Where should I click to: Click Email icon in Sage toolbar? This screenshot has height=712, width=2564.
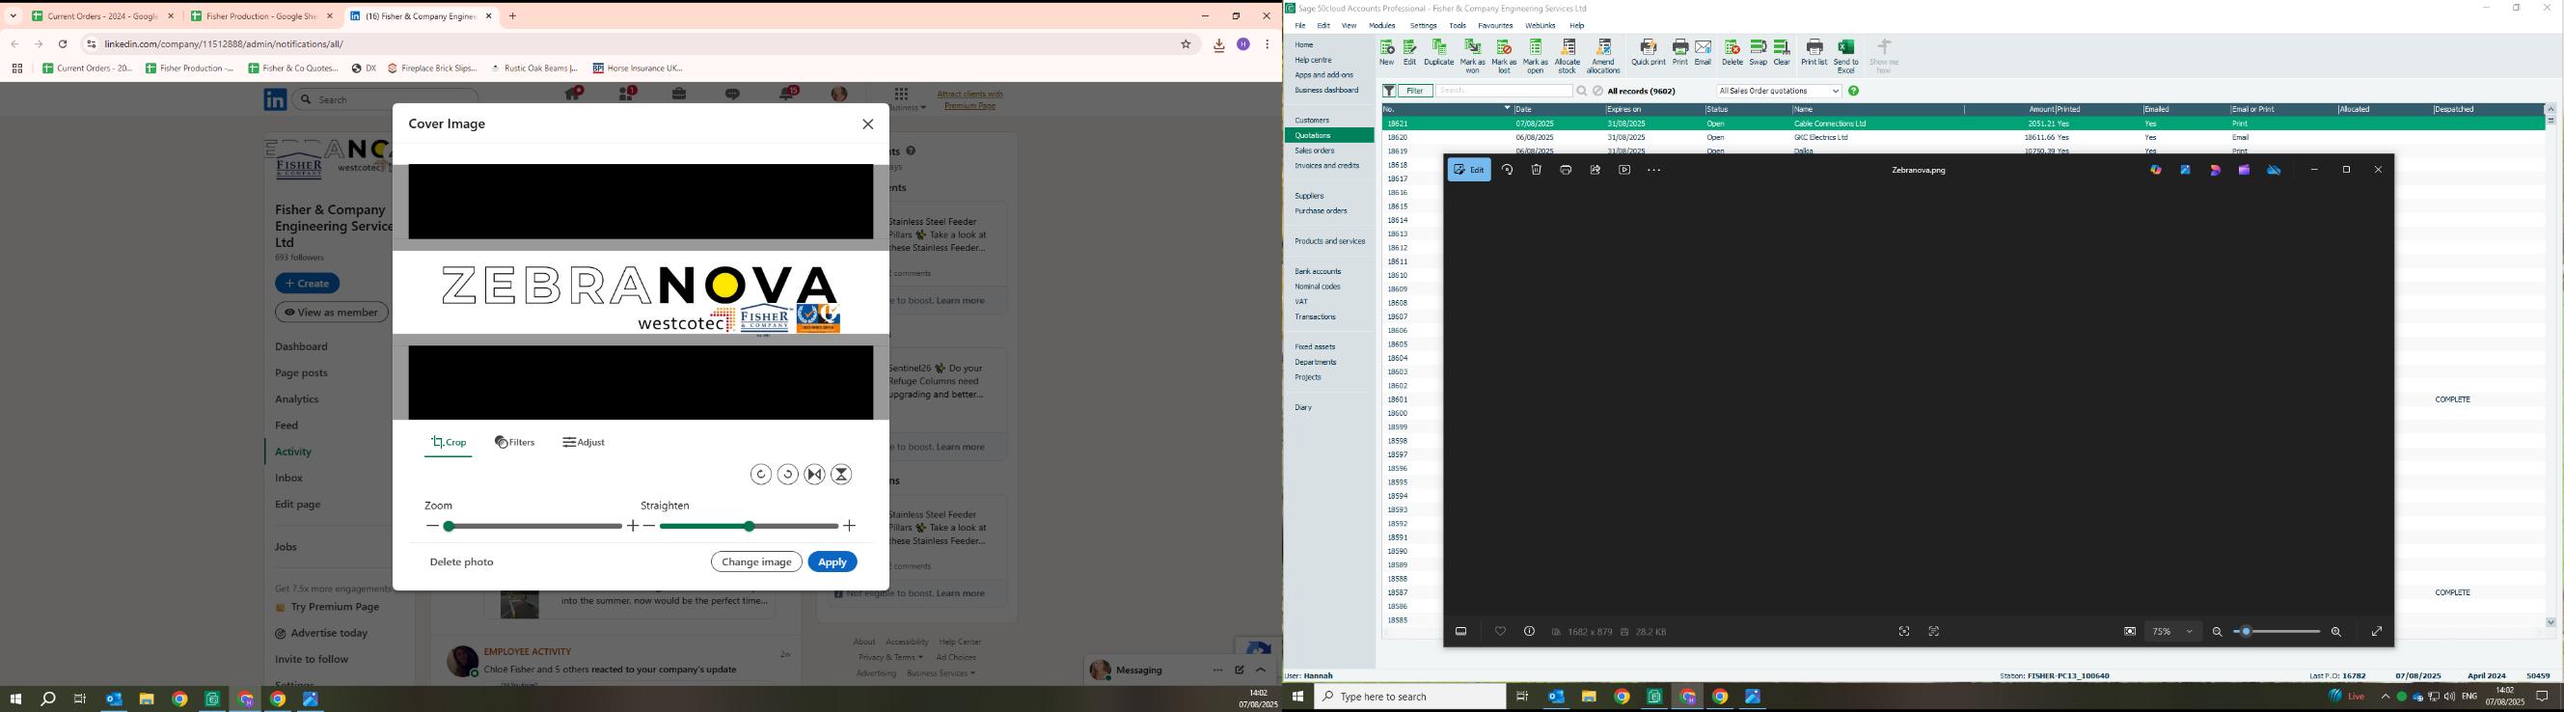tap(1703, 53)
